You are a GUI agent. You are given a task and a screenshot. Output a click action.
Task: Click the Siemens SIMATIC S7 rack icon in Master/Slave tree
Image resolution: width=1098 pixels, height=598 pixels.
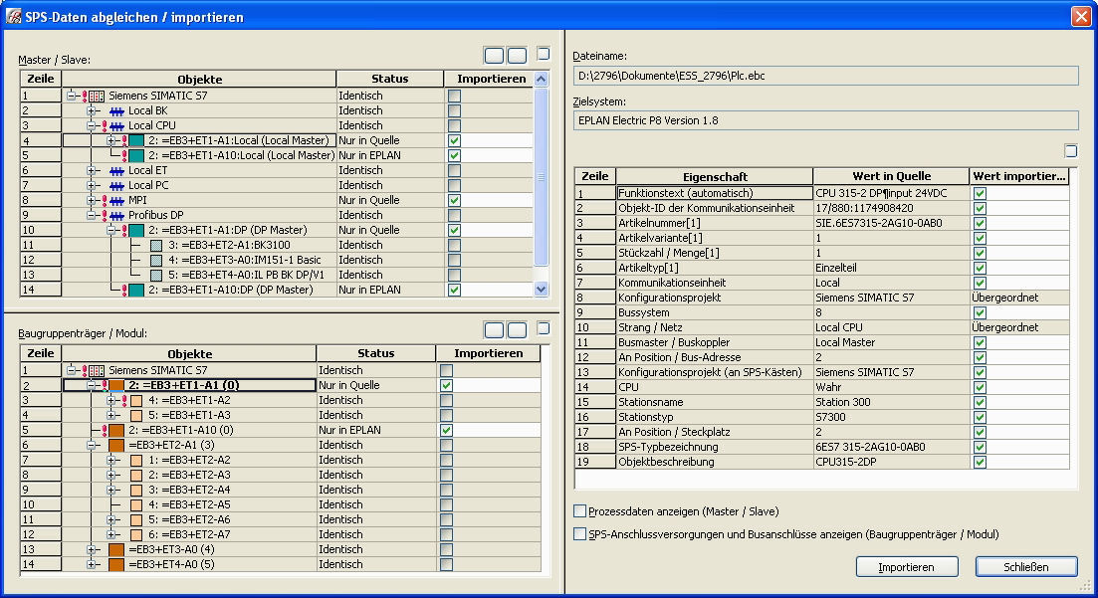pos(97,96)
